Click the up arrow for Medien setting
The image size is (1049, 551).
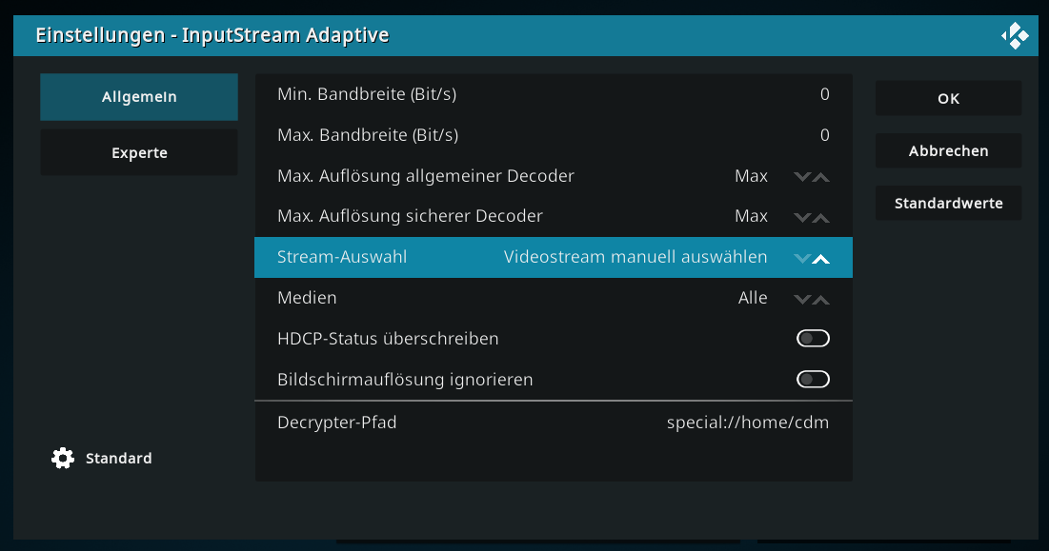coord(821,299)
